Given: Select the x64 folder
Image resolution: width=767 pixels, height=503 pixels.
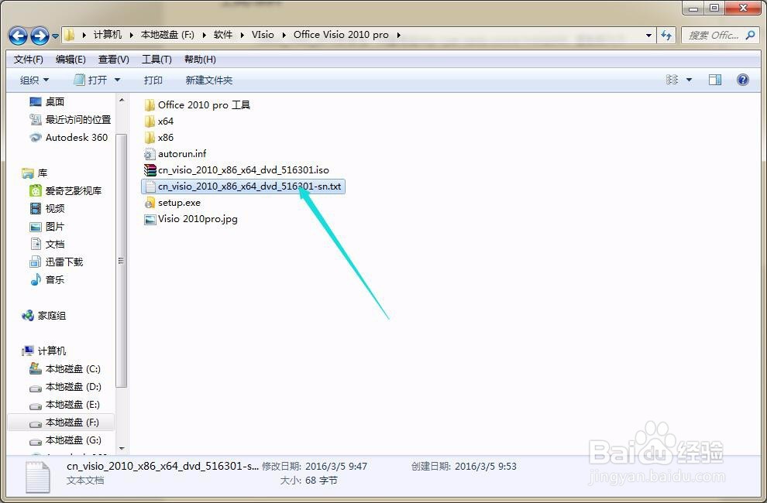Looking at the screenshot, I should click(x=159, y=121).
